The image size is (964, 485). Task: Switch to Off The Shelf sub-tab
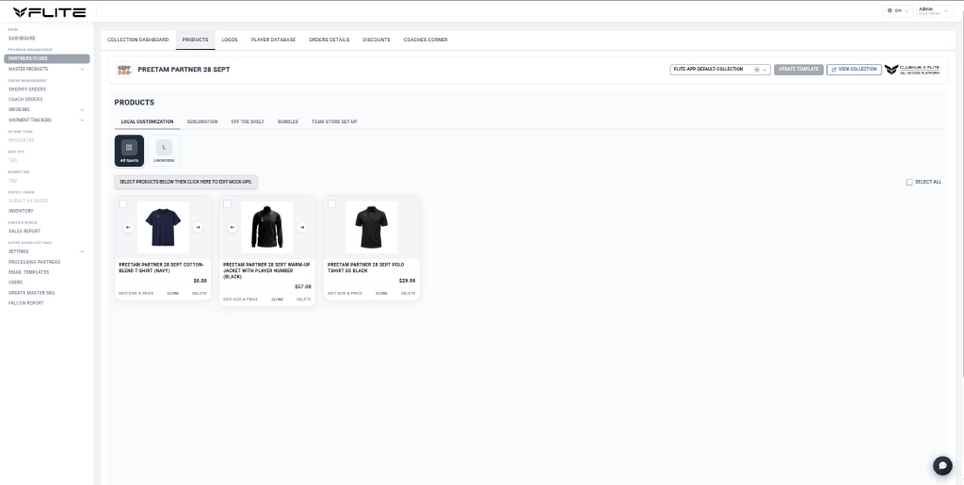point(248,121)
